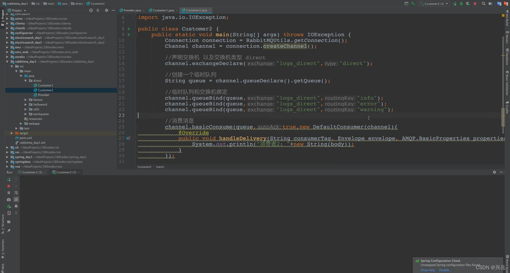The height and width of the screenshot is (273, 510).
Task: Open the Z: Structure tool window
Action: pyautogui.click(x=3, y=224)
